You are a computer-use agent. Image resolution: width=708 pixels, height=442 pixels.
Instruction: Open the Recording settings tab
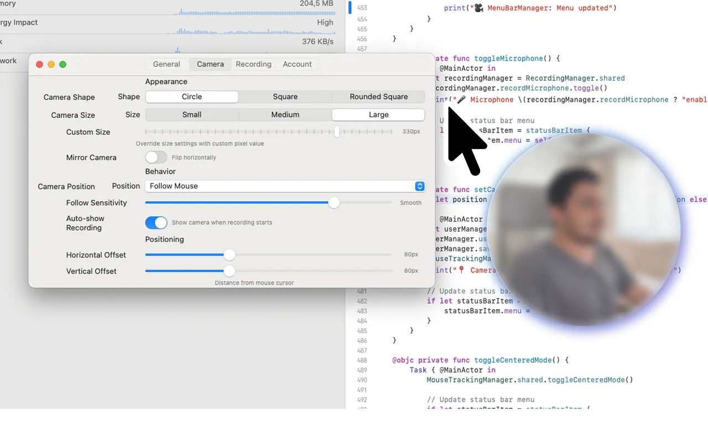point(253,64)
